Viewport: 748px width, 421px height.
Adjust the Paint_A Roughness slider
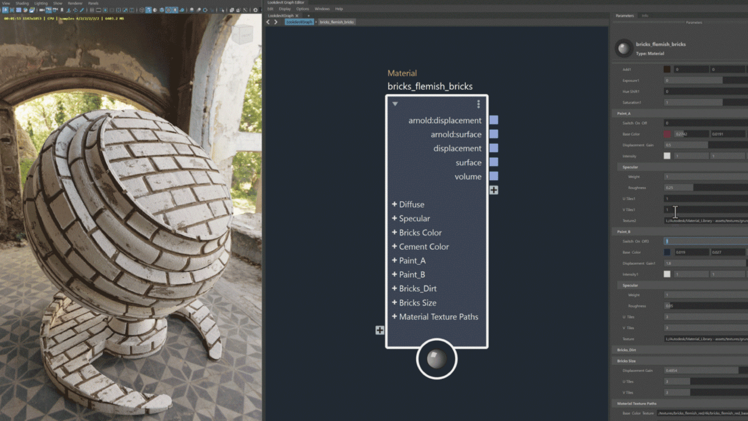[x=706, y=188]
